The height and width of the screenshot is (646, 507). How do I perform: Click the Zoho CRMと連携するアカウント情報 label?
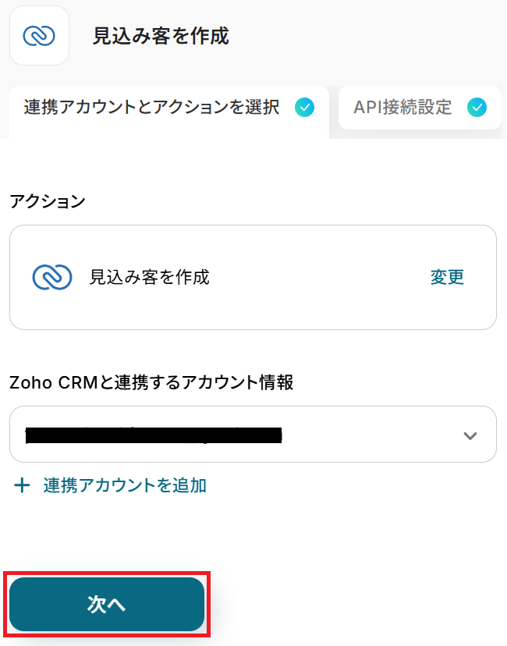pyautogui.click(x=151, y=382)
